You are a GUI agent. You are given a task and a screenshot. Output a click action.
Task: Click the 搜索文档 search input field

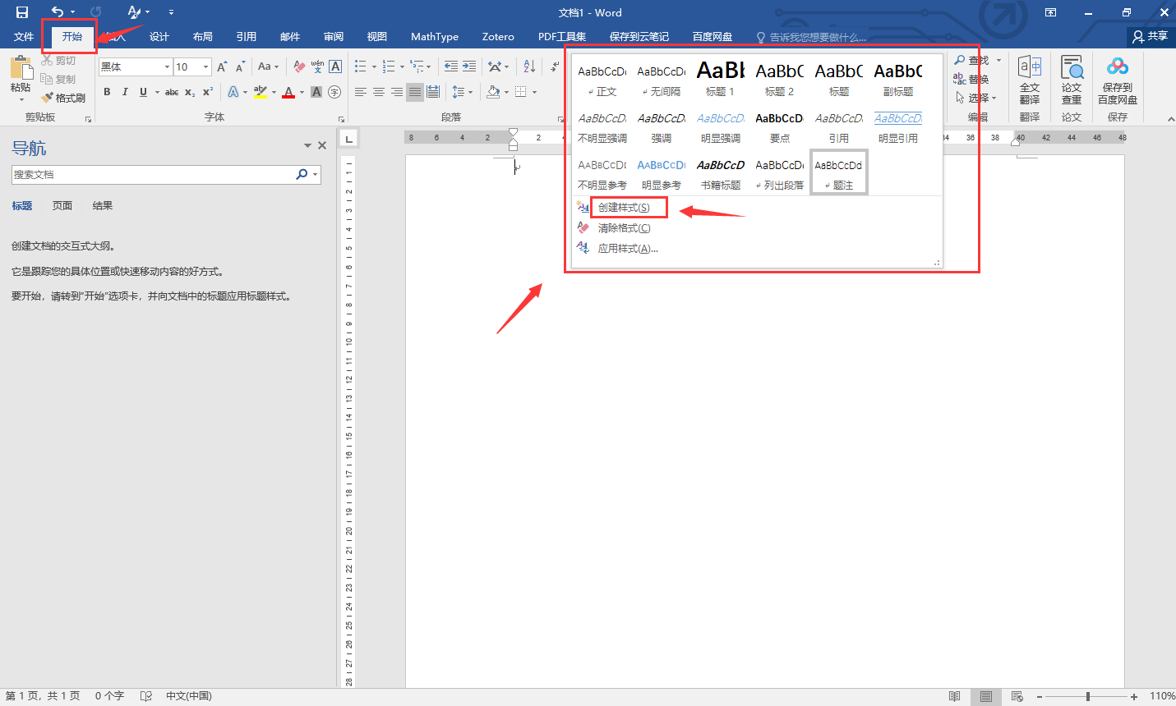153,174
